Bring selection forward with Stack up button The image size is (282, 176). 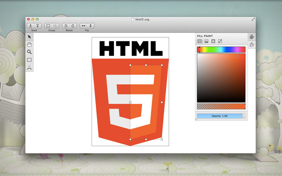tap(31, 26)
